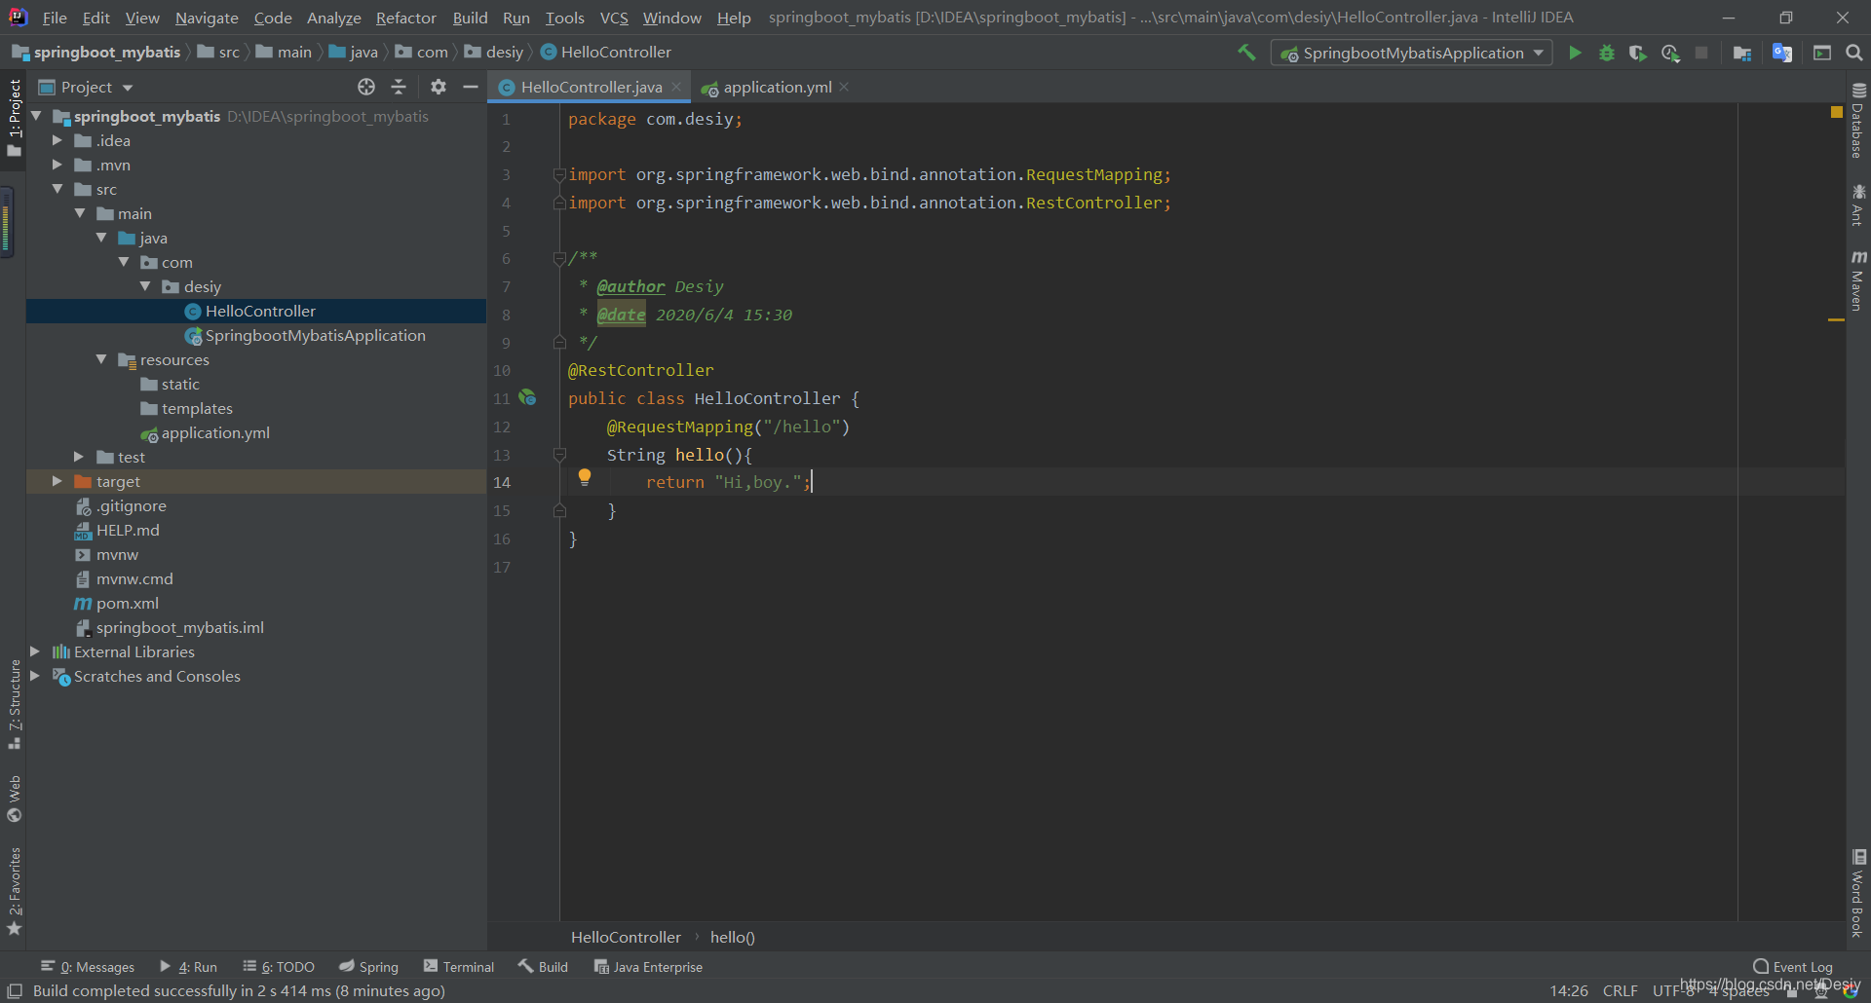This screenshot has width=1871, height=1003.
Task: Close the application.yml tab
Action: tap(844, 87)
